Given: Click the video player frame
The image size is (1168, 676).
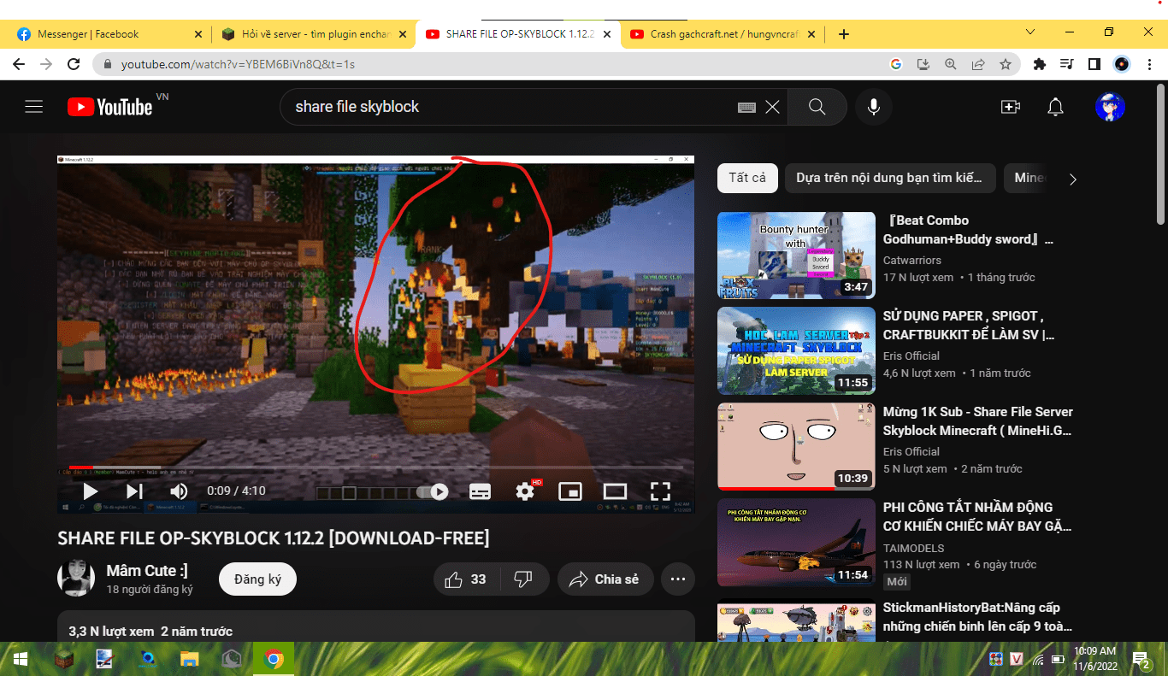Looking at the screenshot, I should click(375, 335).
